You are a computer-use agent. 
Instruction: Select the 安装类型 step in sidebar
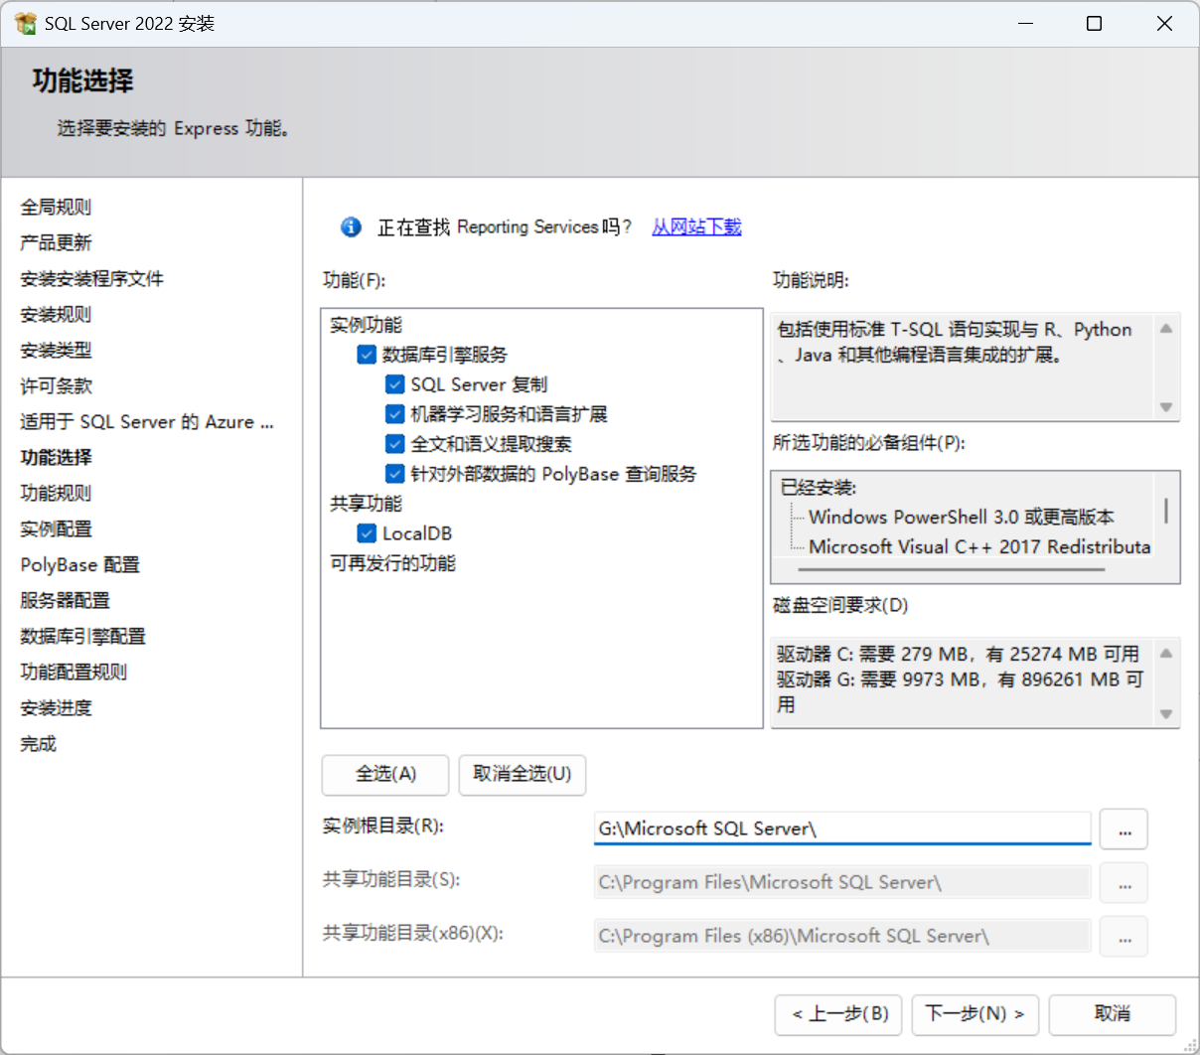click(57, 350)
